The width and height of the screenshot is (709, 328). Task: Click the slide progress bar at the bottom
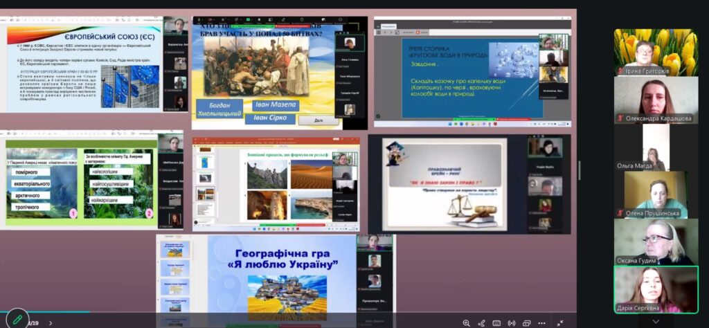point(288,311)
